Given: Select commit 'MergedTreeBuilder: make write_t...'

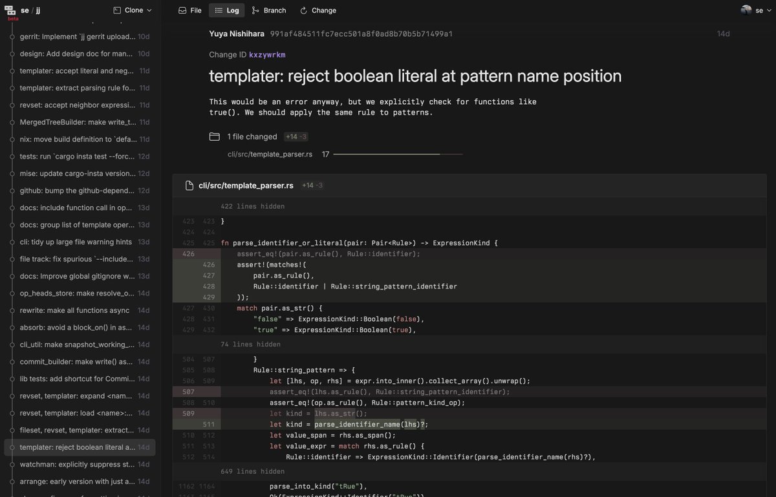Looking at the screenshot, I should pyautogui.click(x=80, y=122).
